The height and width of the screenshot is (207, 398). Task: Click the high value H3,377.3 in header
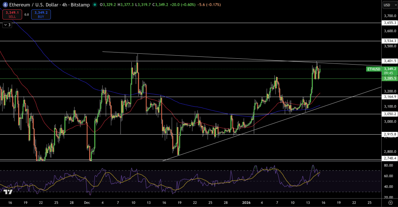(x=126, y=5)
